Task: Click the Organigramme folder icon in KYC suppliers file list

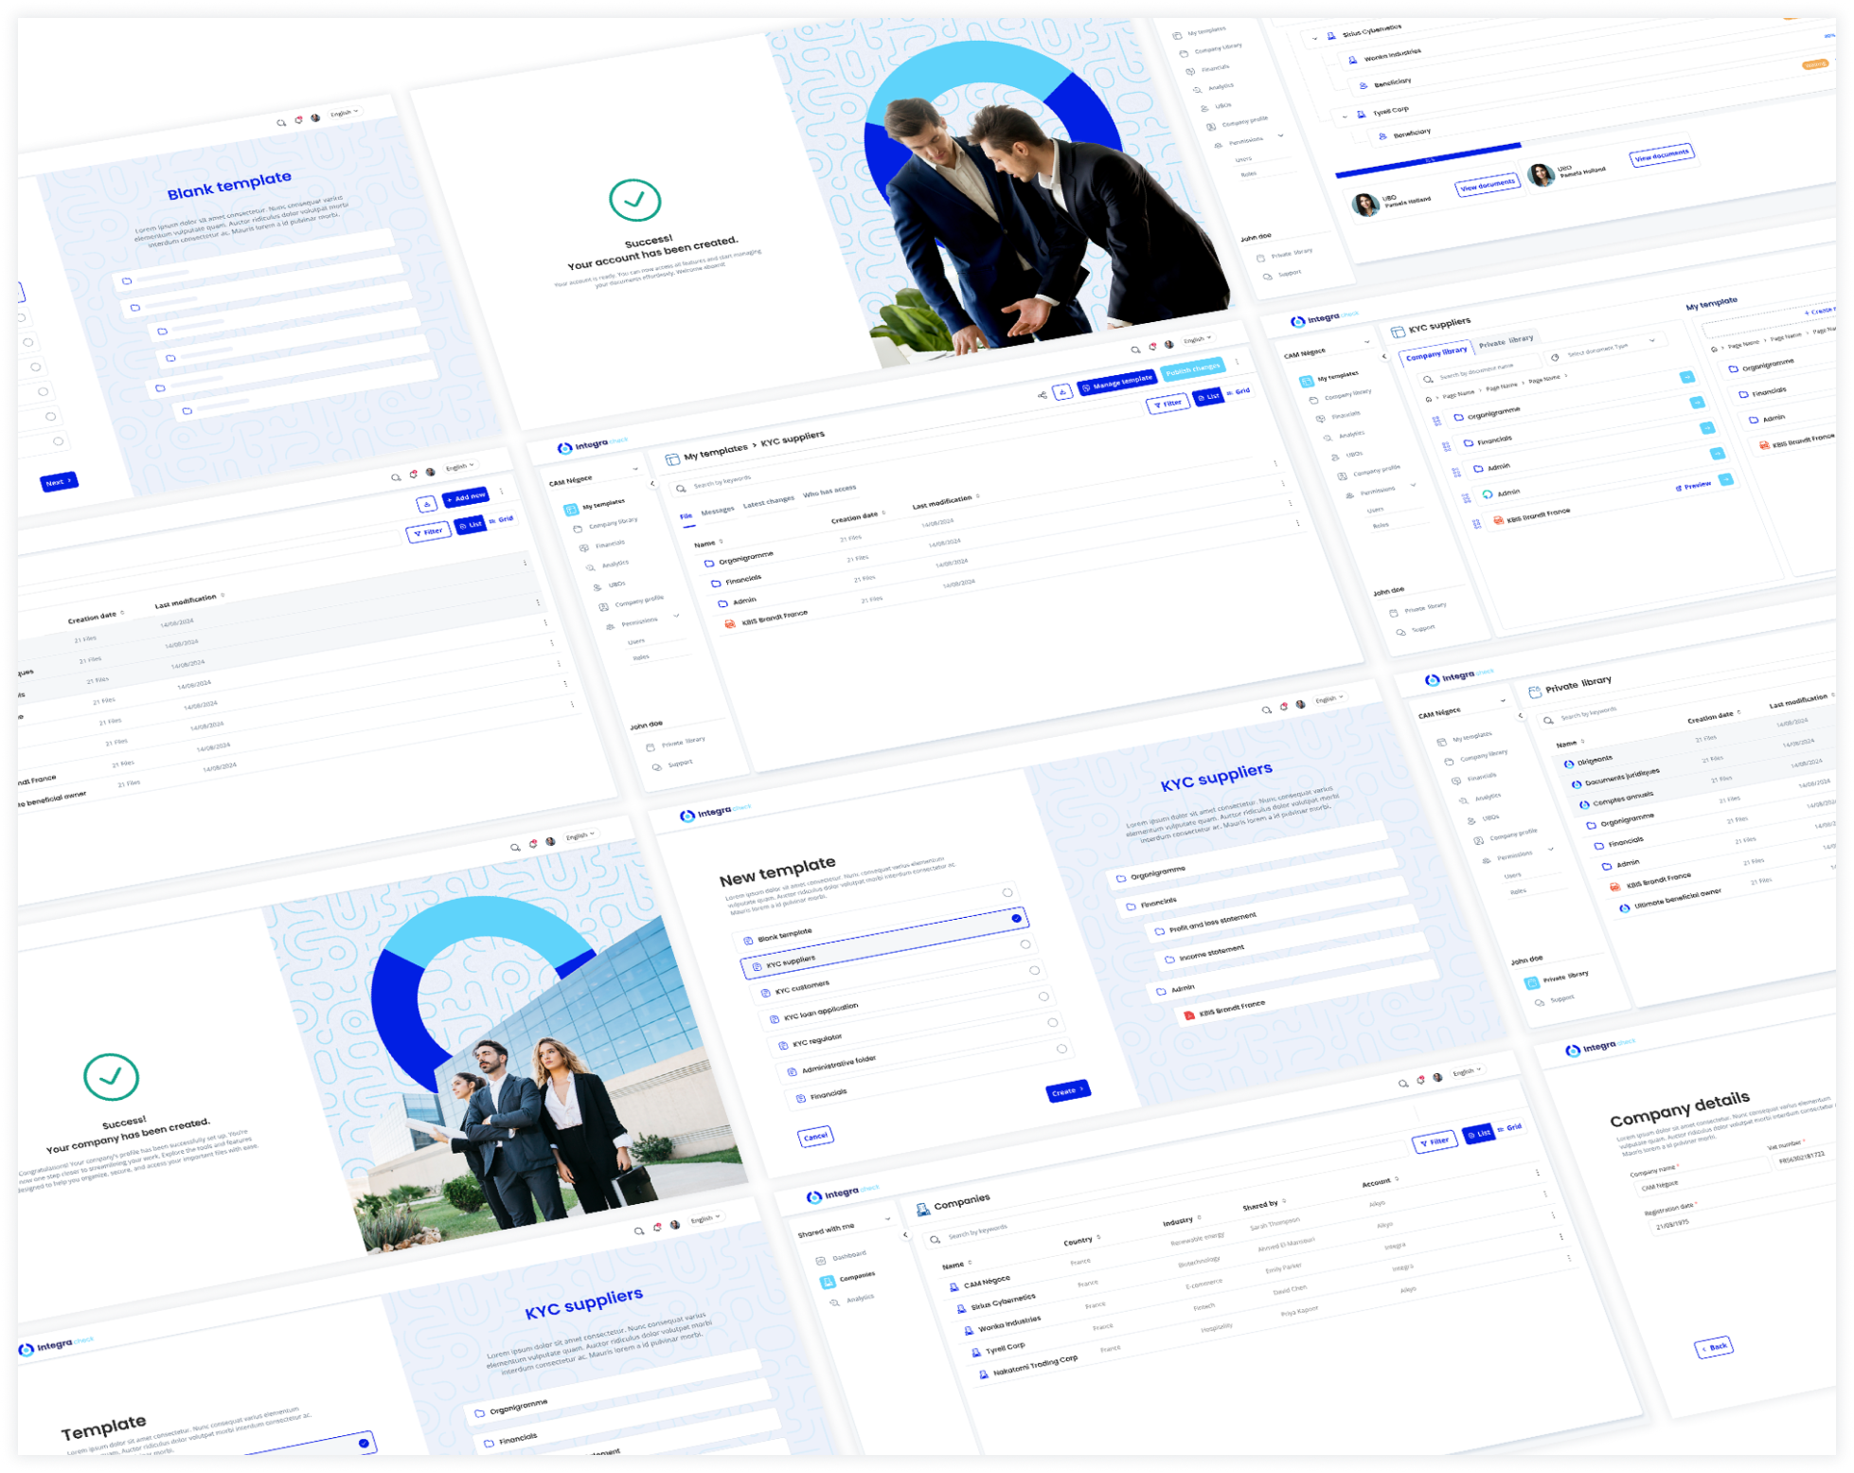Action: coord(709,563)
